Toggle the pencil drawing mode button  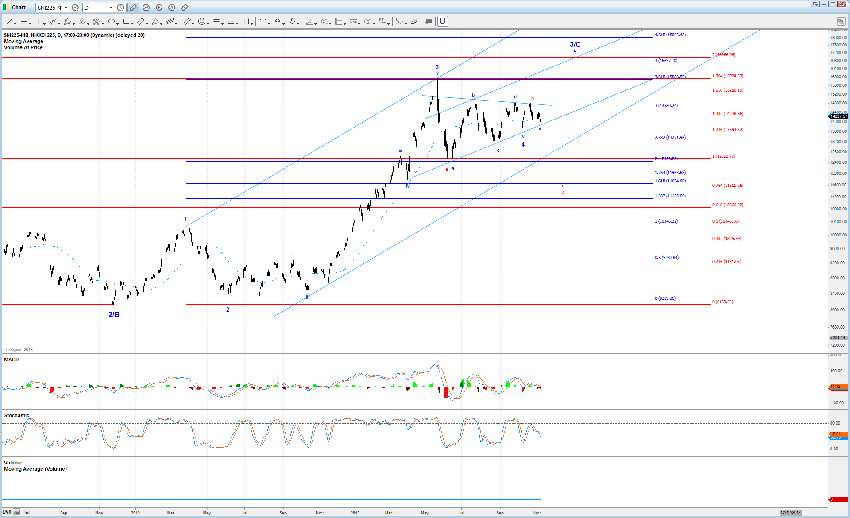point(133,8)
